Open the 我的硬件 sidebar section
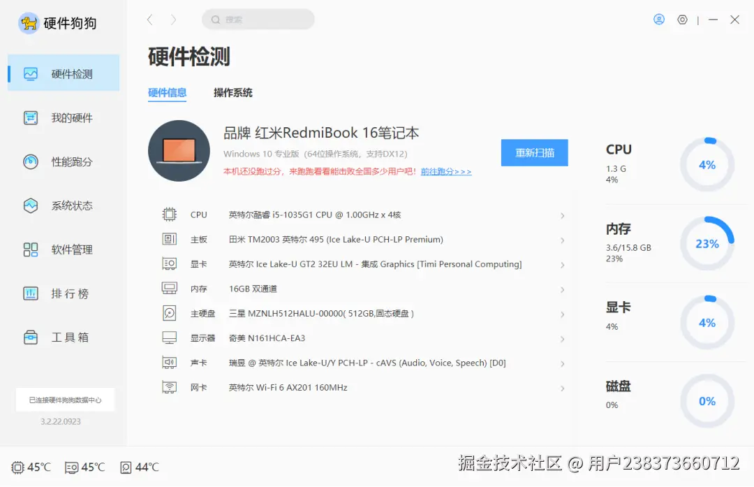Viewport: 754px width, 487px height. click(x=63, y=117)
